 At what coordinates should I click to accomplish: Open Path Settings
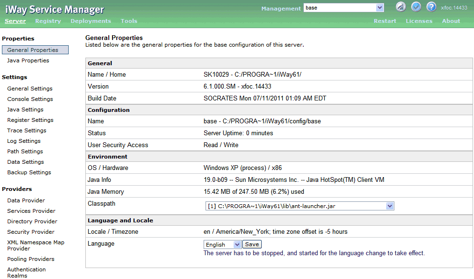click(x=25, y=151)
